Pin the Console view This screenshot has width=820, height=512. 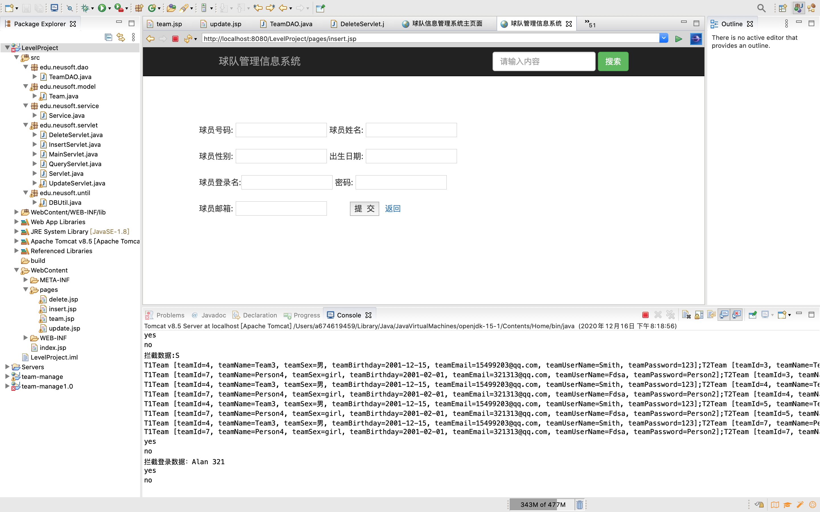(752, 315)
